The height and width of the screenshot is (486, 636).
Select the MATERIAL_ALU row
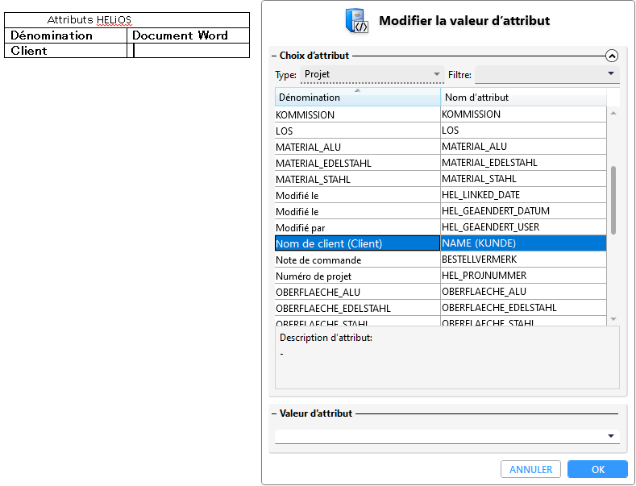(440, 147)
